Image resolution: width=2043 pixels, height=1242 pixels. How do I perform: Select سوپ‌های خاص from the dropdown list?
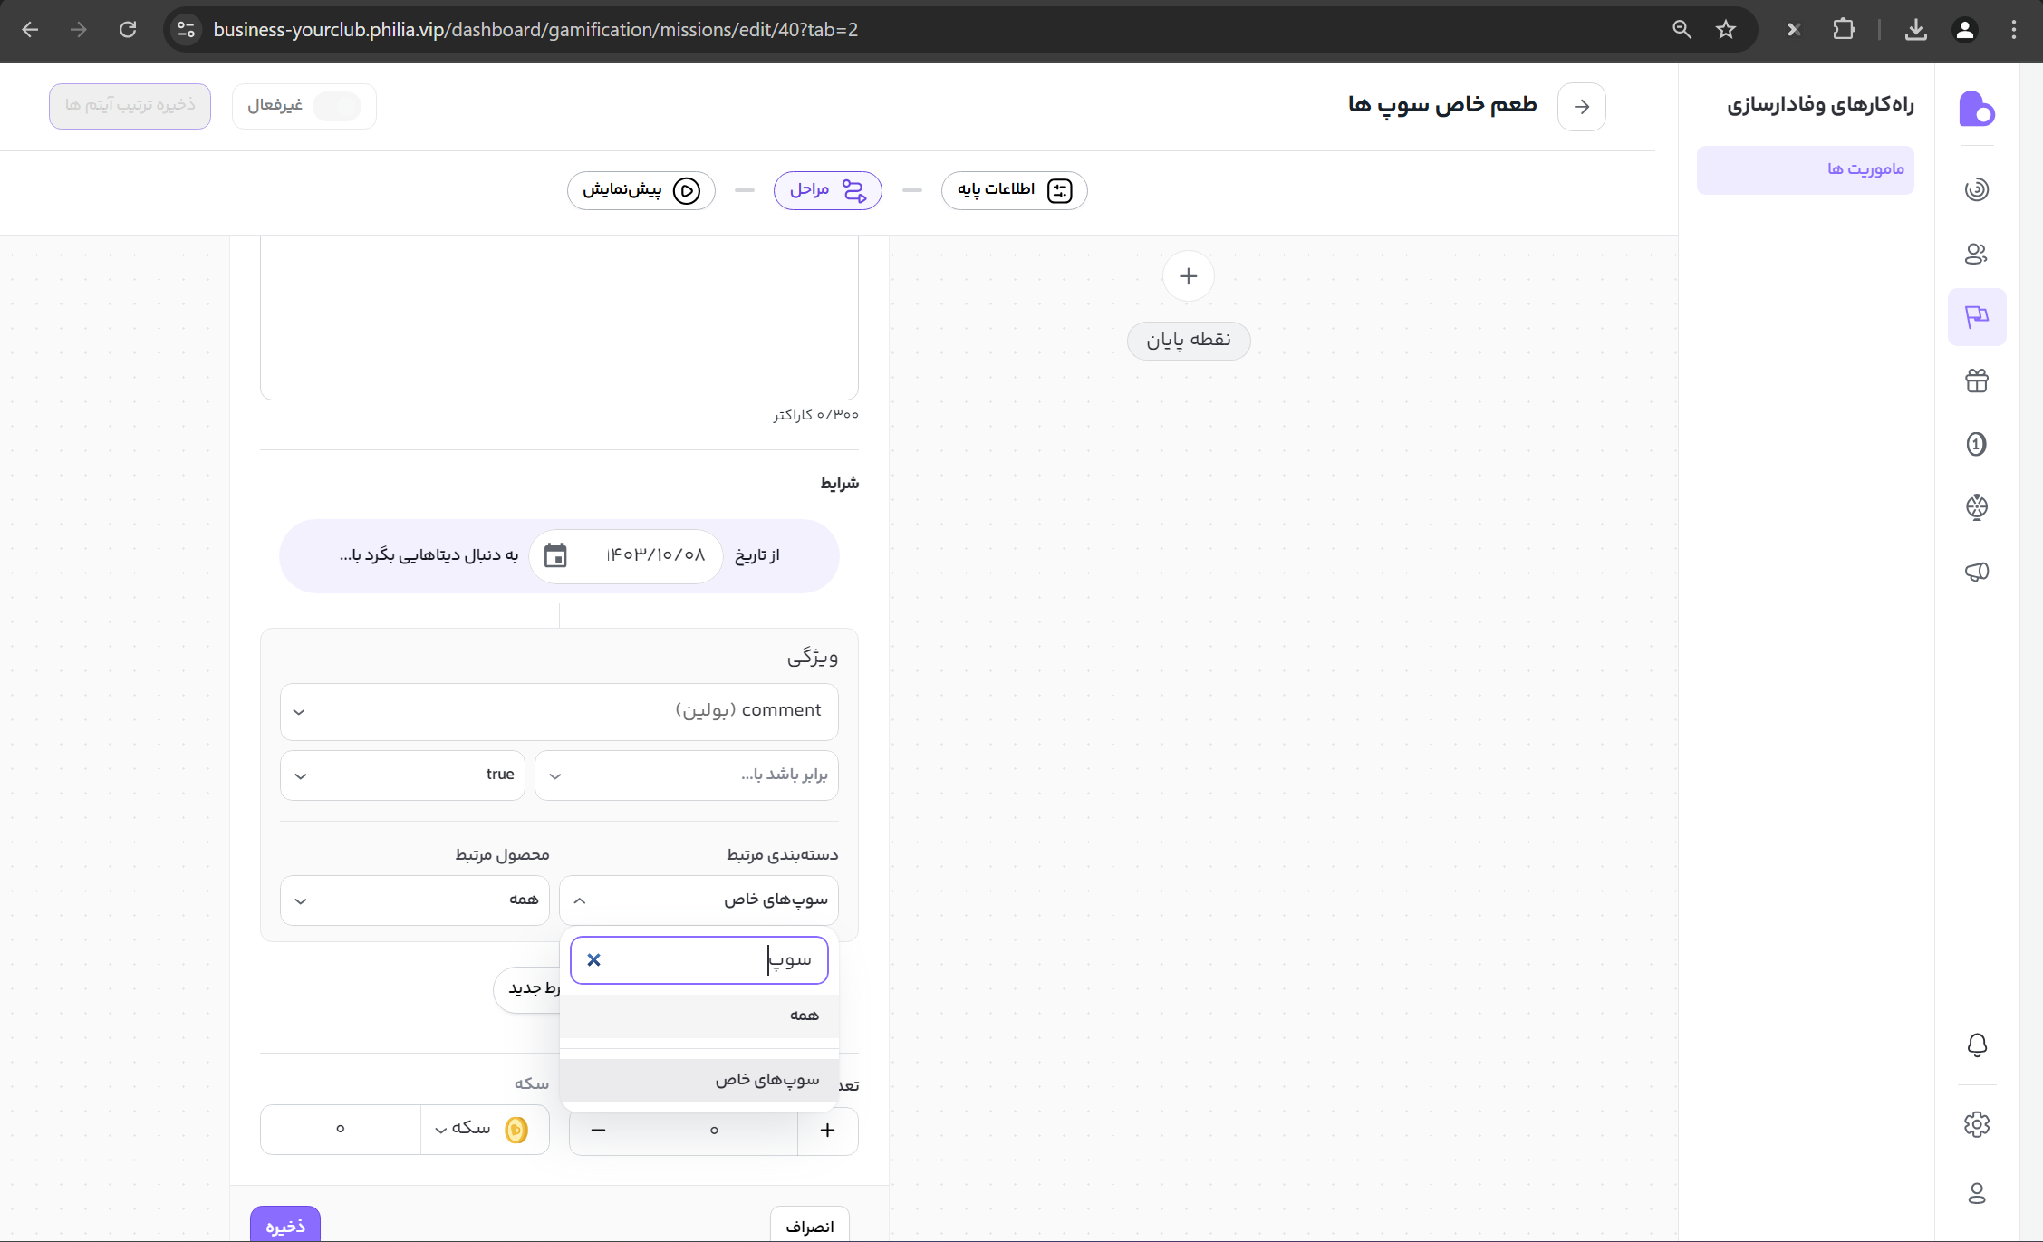[x=766, y=1080]
